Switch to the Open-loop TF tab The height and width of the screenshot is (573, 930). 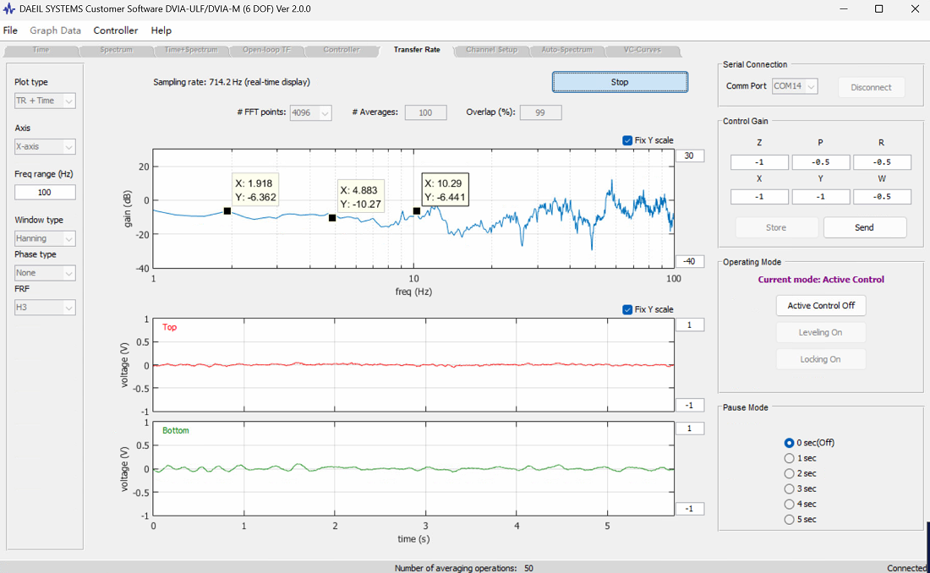point(266,50)
